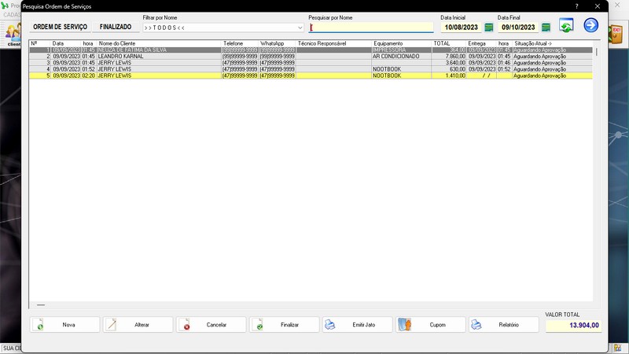Viewport: 629px width, 354px height.
Task: Open the Relatório report
Action: click(504, 325)
